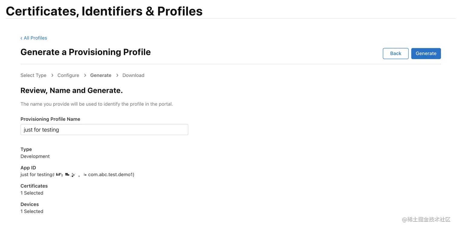Click the chevron right of Configure step
The image size is (457, 229).
click(x=85, y=75)
